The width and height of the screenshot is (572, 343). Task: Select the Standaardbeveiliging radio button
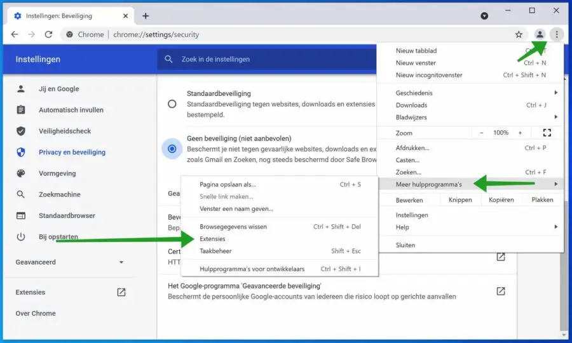click(x=172, y=104)
